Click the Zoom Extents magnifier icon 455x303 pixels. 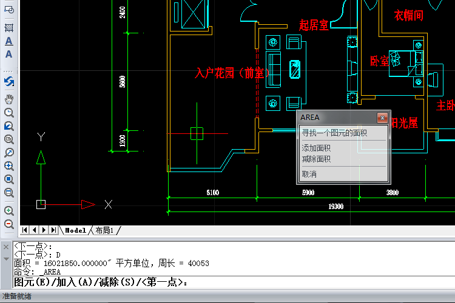9,193
